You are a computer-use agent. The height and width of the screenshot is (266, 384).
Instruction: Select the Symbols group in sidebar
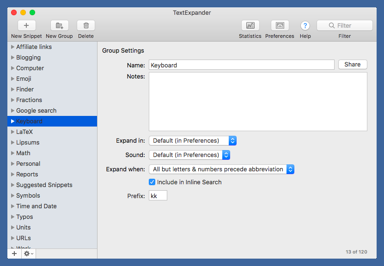[x=28, y=195]
